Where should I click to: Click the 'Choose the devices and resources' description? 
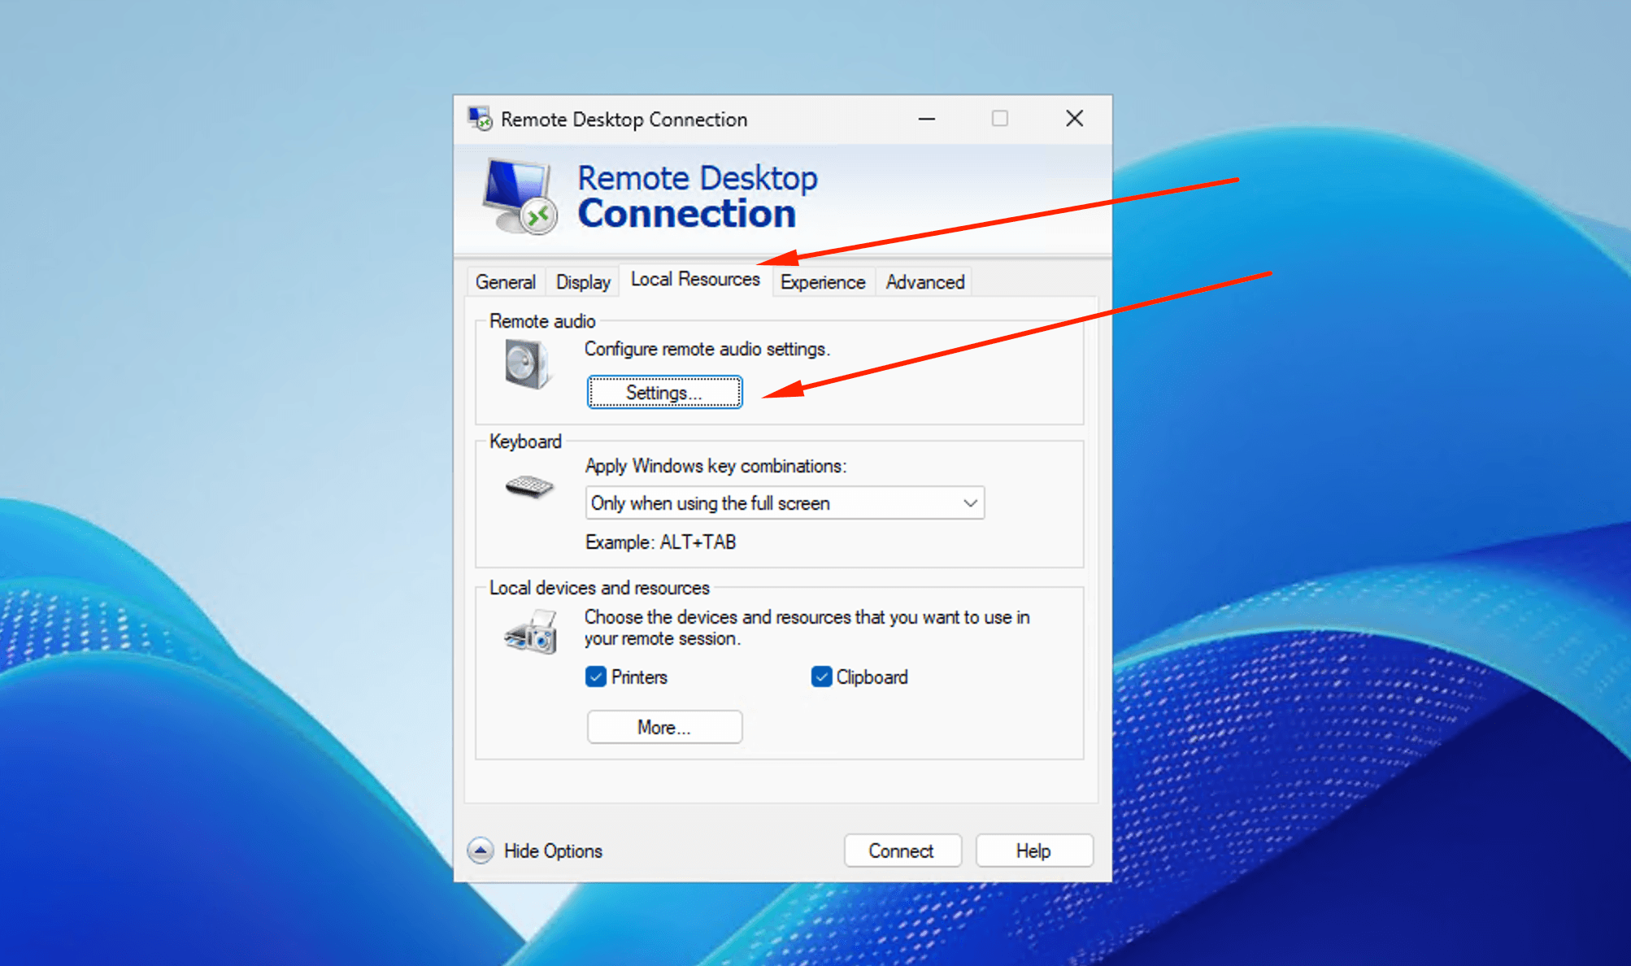807,628
